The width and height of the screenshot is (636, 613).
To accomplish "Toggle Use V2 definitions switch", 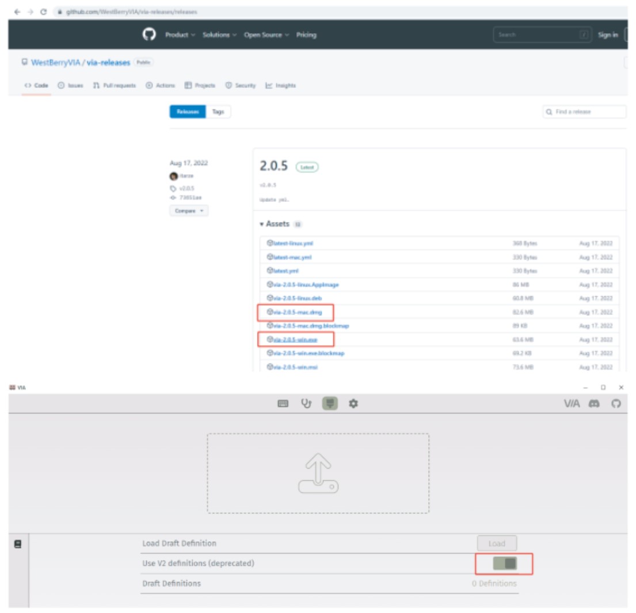I will [x=505, y=563].
